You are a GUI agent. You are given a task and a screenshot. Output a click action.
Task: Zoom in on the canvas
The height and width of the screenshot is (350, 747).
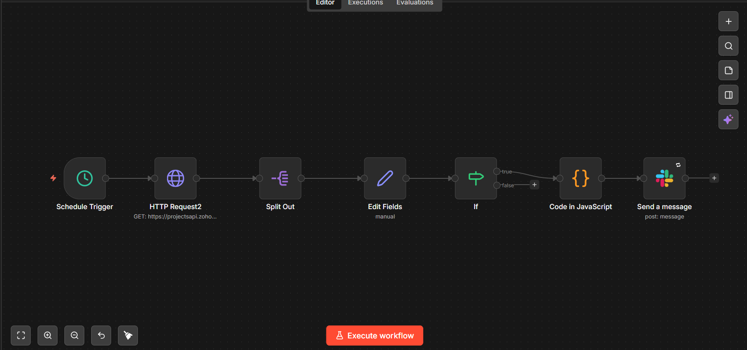point(48,335)
